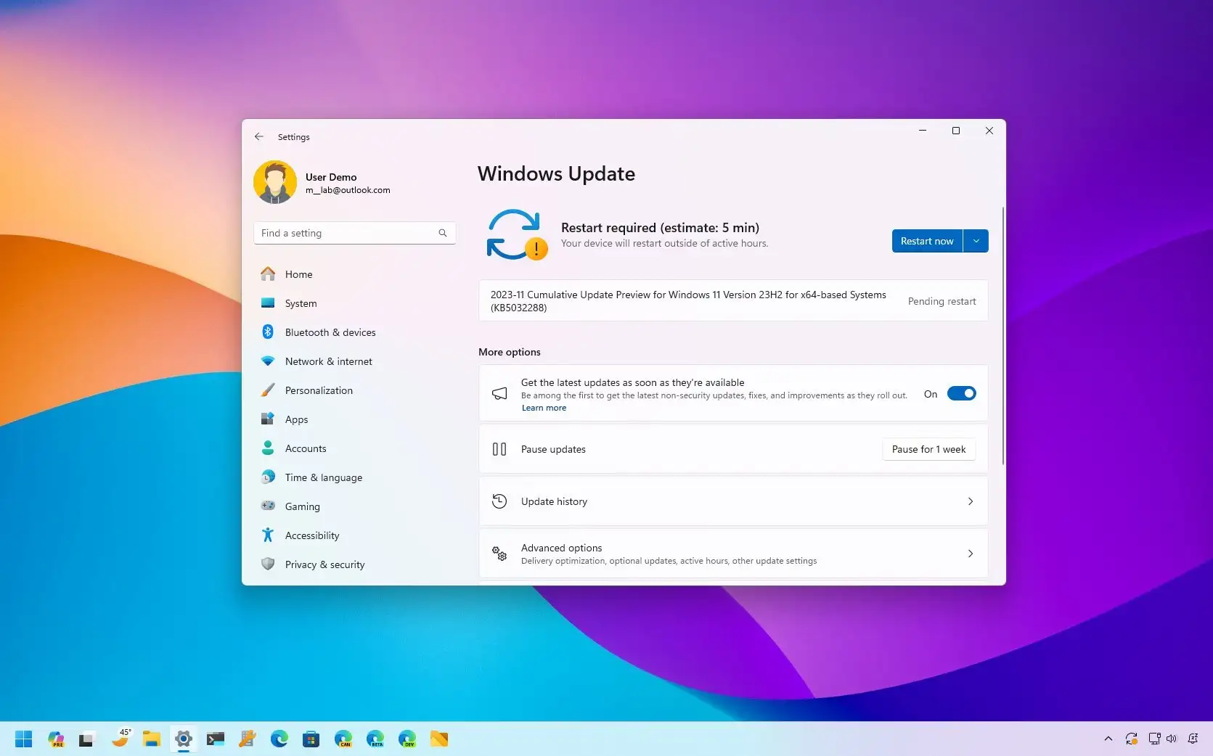Open Advanced options
Viewport: 1213px width, 756px height.
click(733, 554)
